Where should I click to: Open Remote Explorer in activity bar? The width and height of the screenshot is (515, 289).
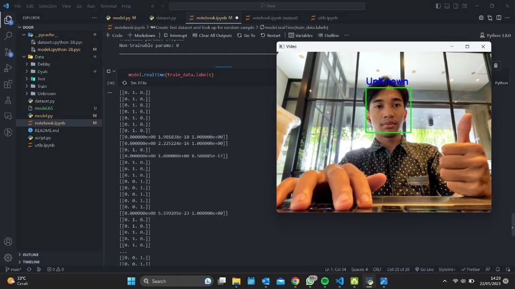tap(8, 116)
